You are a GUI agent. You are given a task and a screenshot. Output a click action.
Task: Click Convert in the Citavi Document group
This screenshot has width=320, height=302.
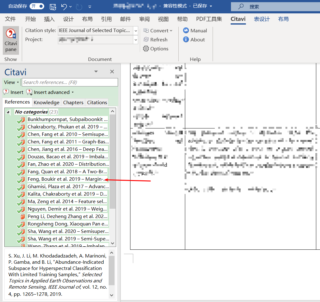[x=158, y=30]
